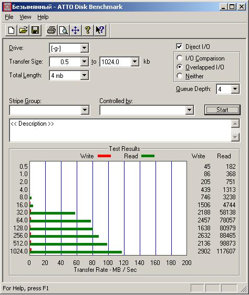Click the red Write legend swatch
The height and width of the screenshot is (295, 249).
click(105, 156)
